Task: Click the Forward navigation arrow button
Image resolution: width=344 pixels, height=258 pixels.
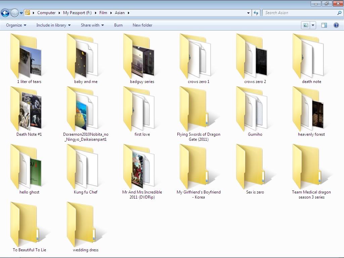Action: [14, 13]
